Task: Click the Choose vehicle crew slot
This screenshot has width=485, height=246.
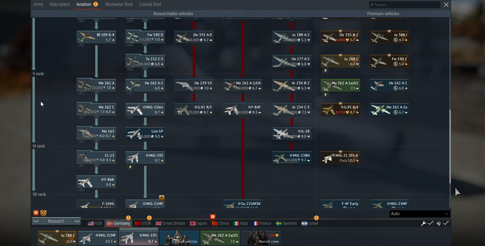Action: point(180,238)
